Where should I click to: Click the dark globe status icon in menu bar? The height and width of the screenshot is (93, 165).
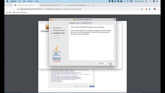click(x=118, y=1)
